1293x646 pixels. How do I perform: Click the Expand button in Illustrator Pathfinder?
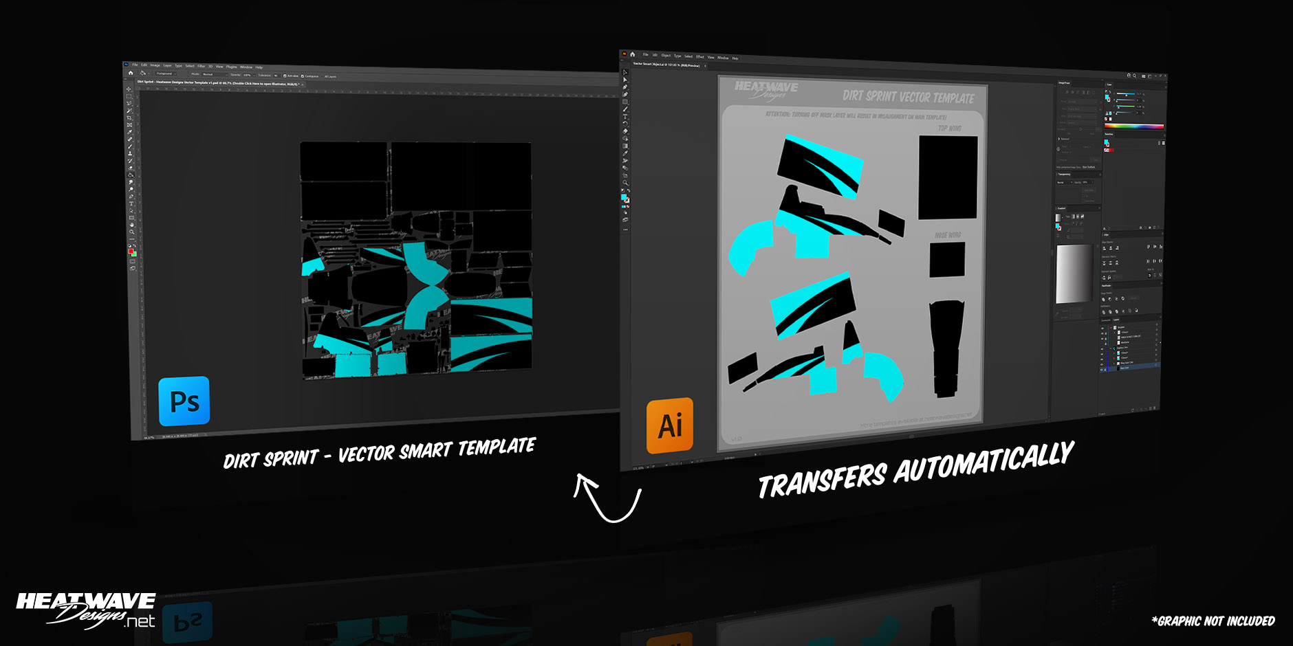pos(1133,298)
